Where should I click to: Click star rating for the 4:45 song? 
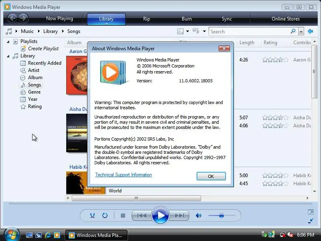[x=275, y=184]
